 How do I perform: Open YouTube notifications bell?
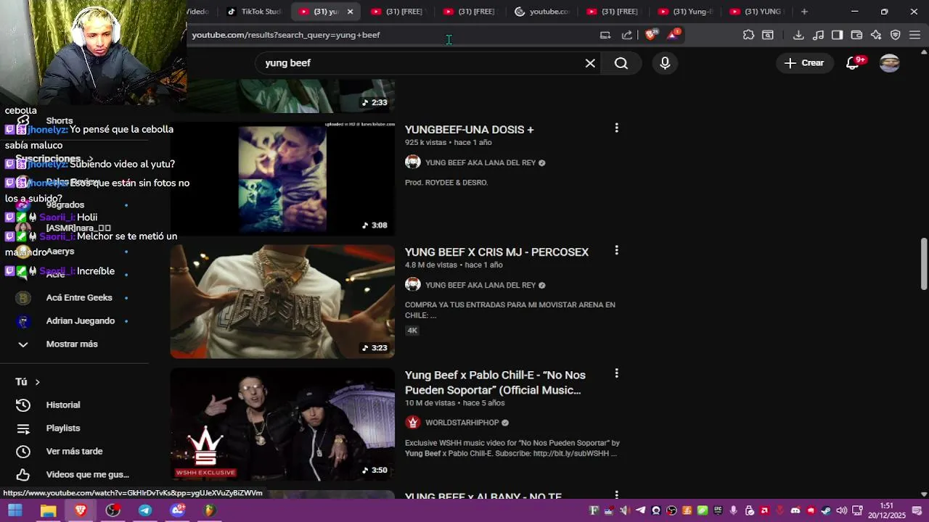tap(854, 63)
